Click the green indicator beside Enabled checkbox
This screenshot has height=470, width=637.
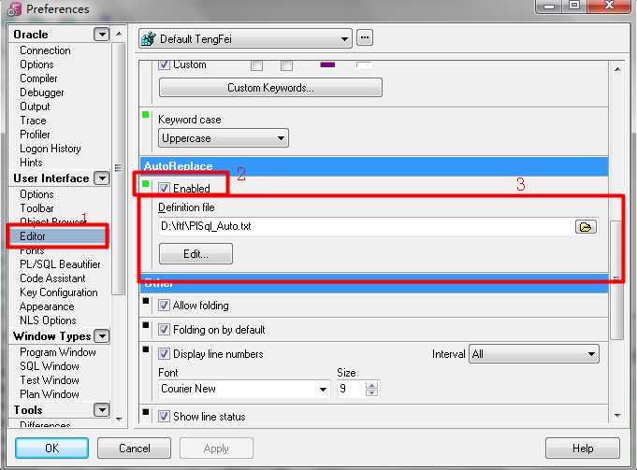(x=145, y=184)
